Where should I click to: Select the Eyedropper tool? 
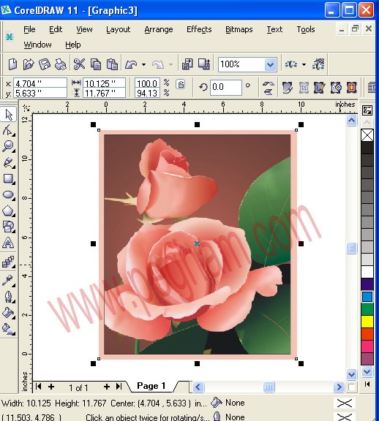tap(9, 281)
